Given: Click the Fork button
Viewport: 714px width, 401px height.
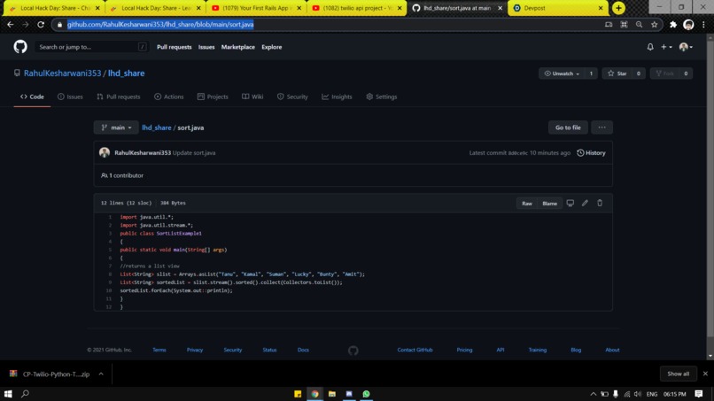Looking at the screenshot, I should pyautogui.click(x=664, y=73).
